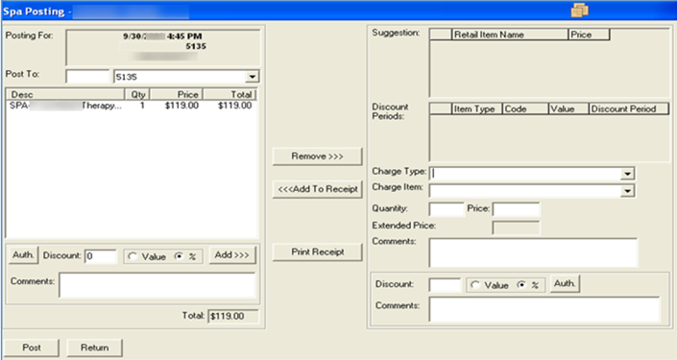Click the small Post To code field
Screen dimensions: 677x360
[87, 77]
